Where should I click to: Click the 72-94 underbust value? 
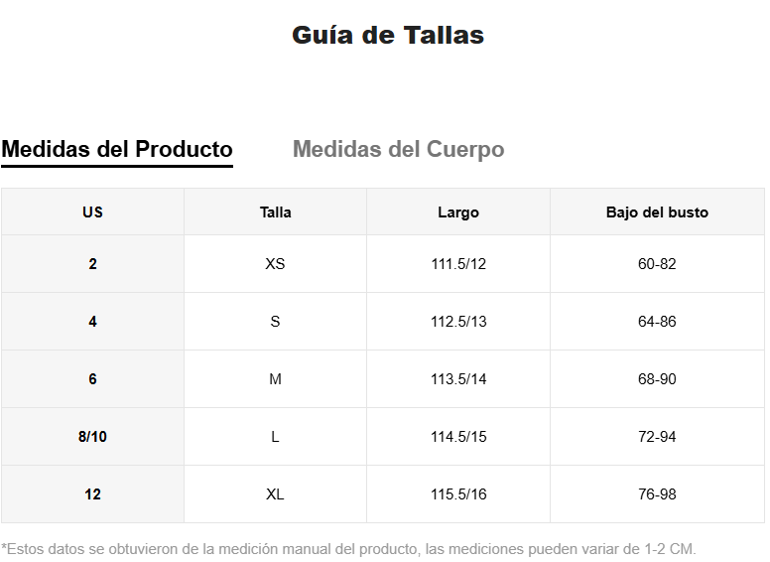pos(657,437)
